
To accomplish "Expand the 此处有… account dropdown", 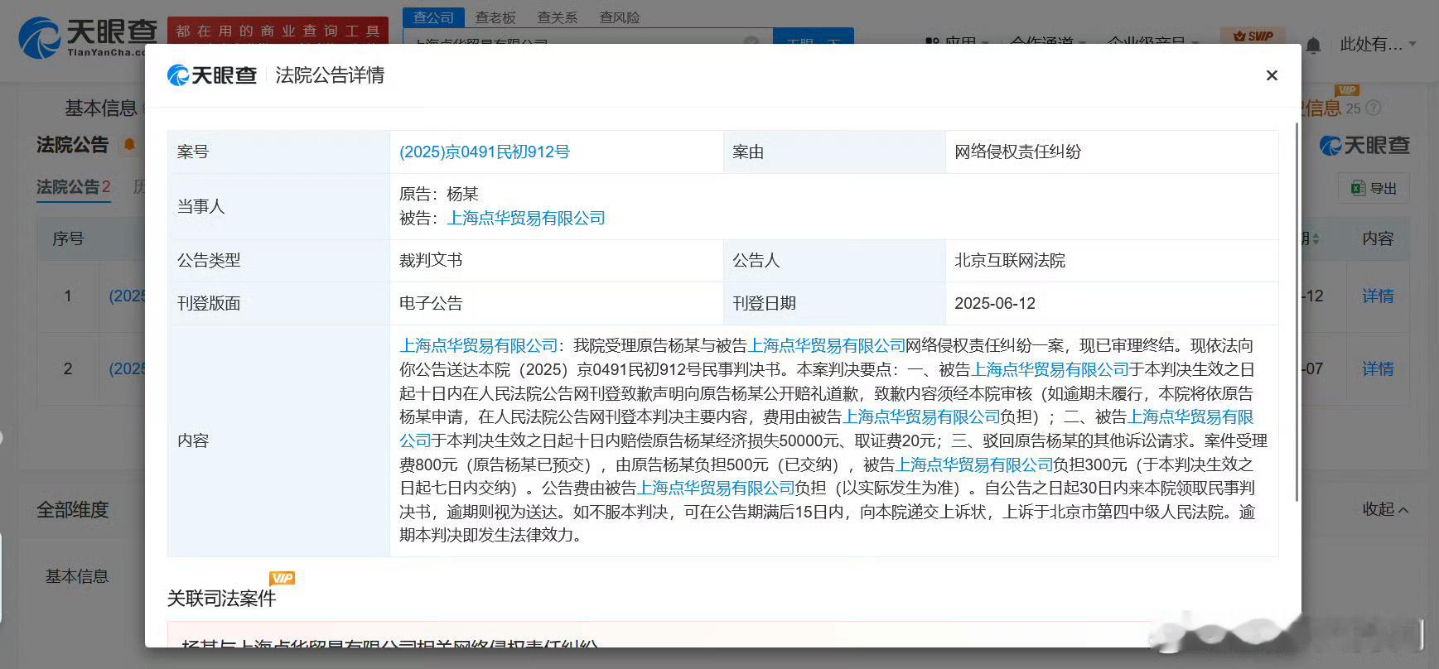I will pyautogui.click(x=1378, y=44).
